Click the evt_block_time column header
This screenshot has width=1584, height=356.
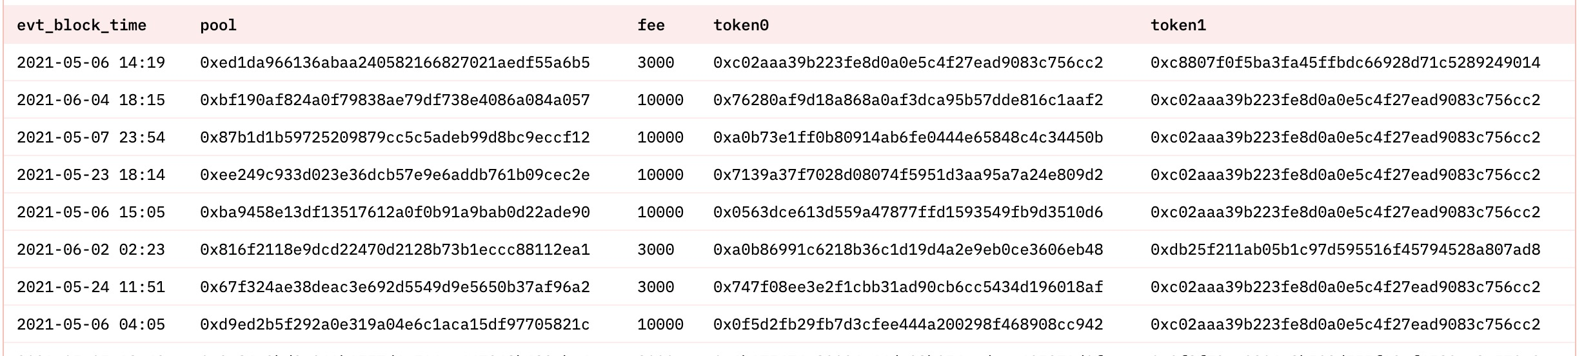pos(81,25)
